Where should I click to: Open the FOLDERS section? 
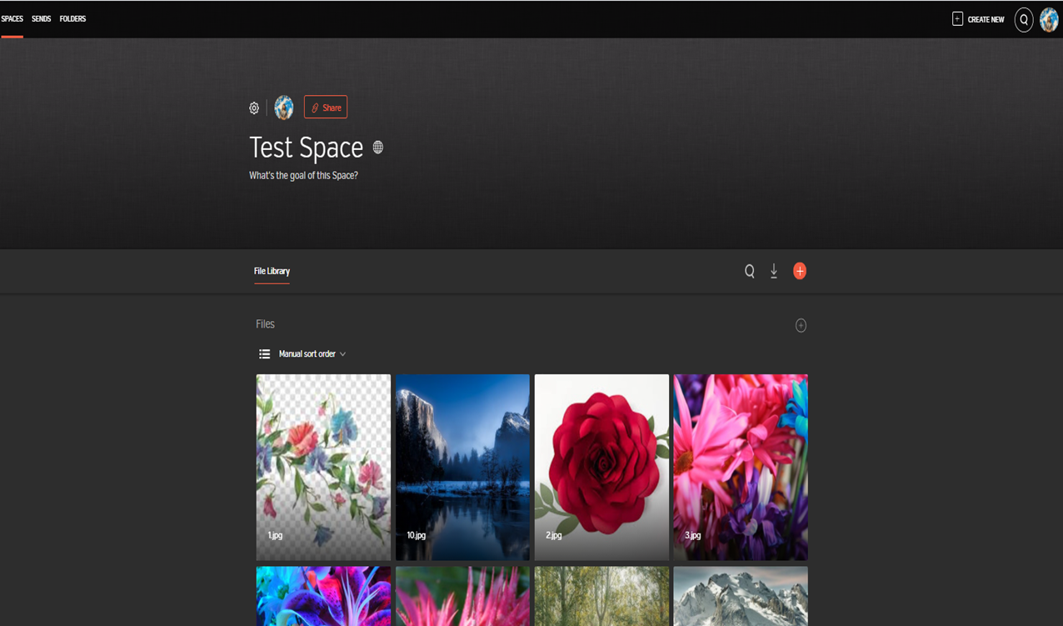[72, 19]
